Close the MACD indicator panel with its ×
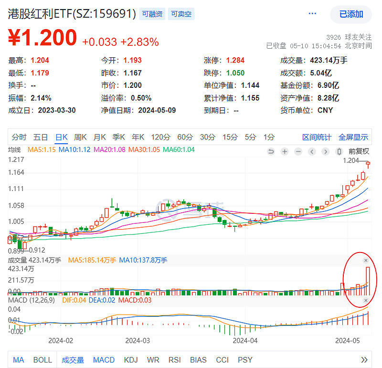 366,300
